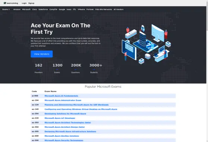
Task: Click the Ace Your Exam headline
Action: point(60,29)
